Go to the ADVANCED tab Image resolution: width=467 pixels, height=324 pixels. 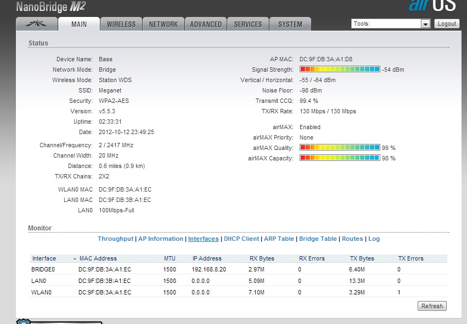[206, 24]
